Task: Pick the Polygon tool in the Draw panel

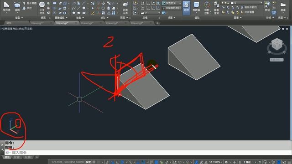Action: tap(74, 13)
